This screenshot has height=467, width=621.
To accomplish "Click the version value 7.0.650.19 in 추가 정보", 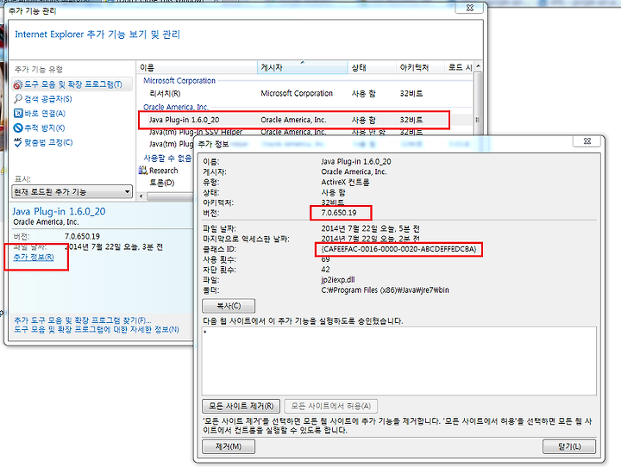I will click(x=339, y=213).
